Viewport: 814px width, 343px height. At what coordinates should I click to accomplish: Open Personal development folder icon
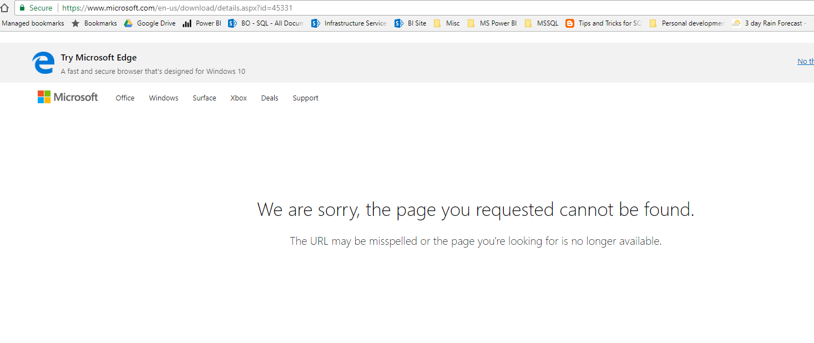(x=653, y=23)
